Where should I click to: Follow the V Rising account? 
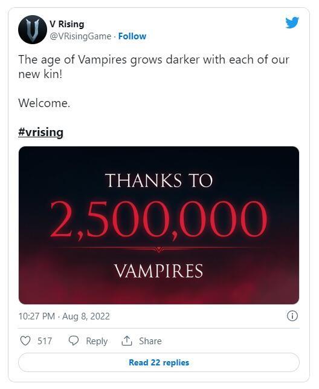(132, 36)
